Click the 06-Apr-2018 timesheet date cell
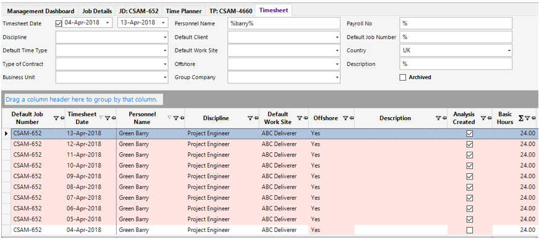The height and width of the screenshot is (238, 539). click(91, 208)
